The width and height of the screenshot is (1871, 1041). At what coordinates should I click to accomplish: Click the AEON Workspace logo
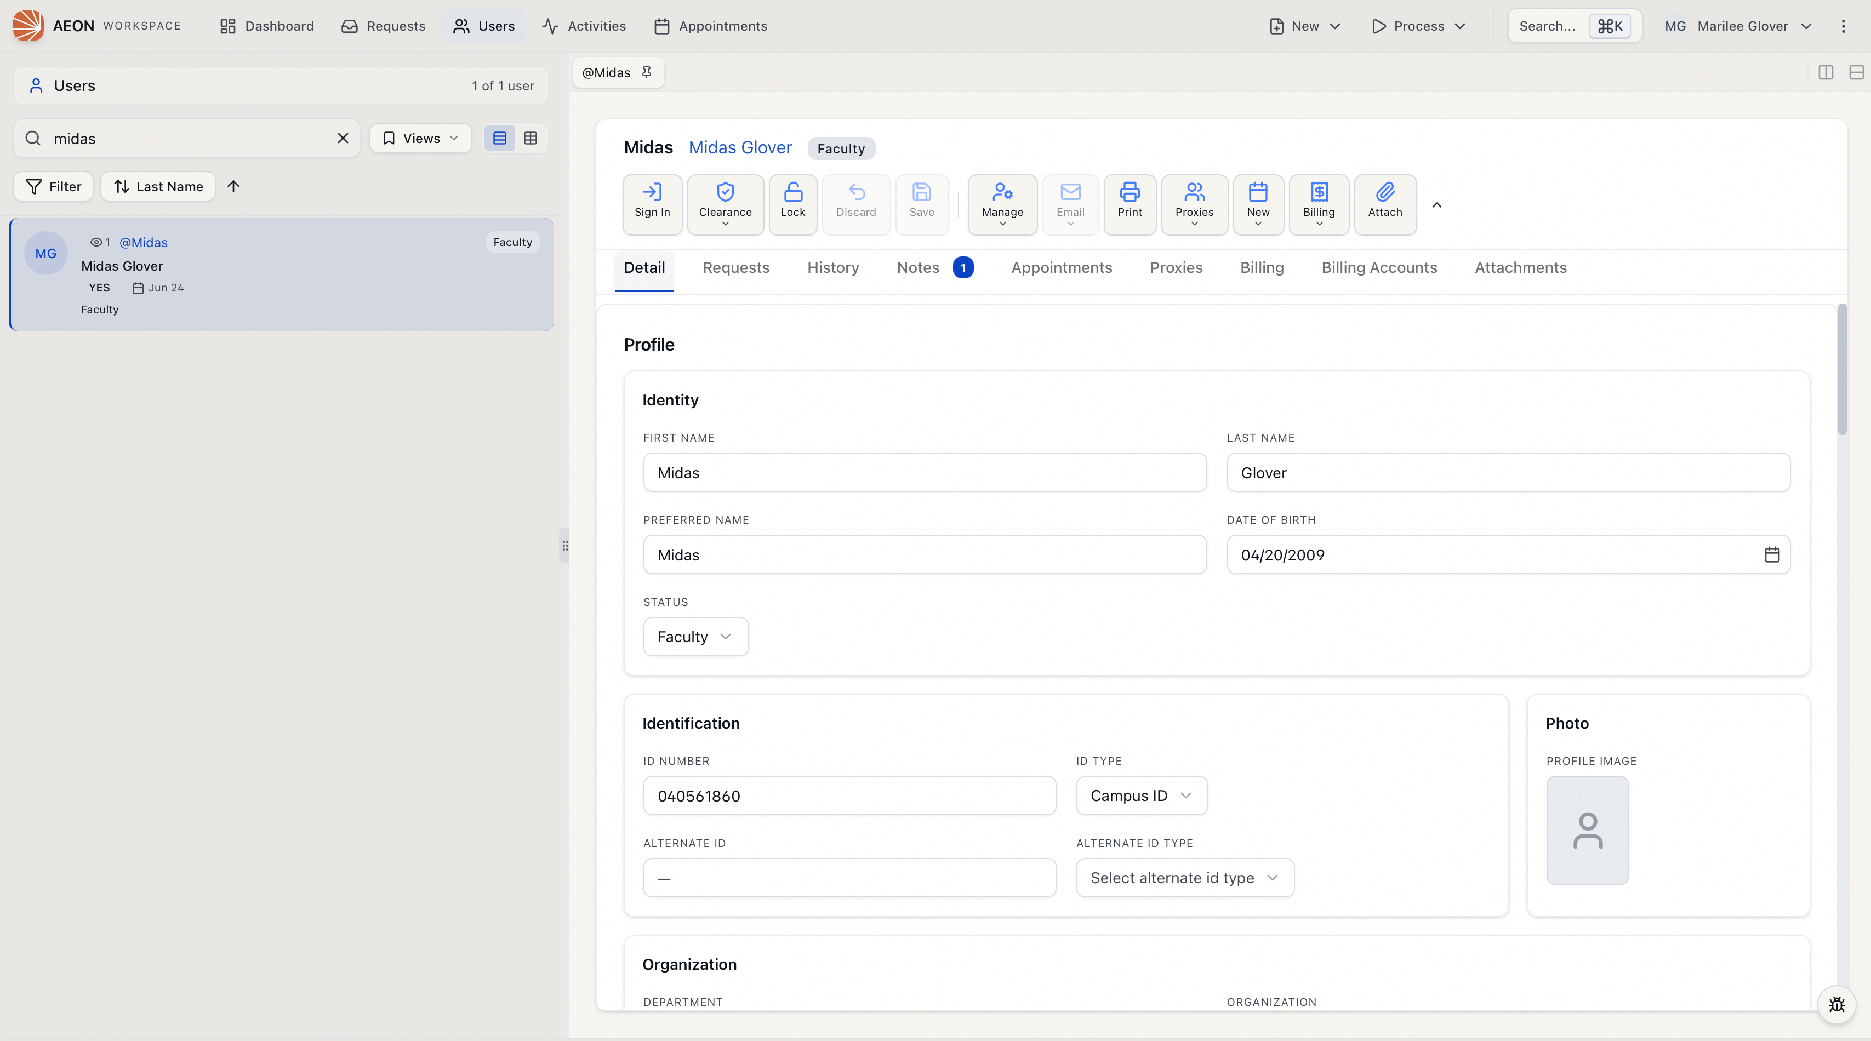[28, 26]
